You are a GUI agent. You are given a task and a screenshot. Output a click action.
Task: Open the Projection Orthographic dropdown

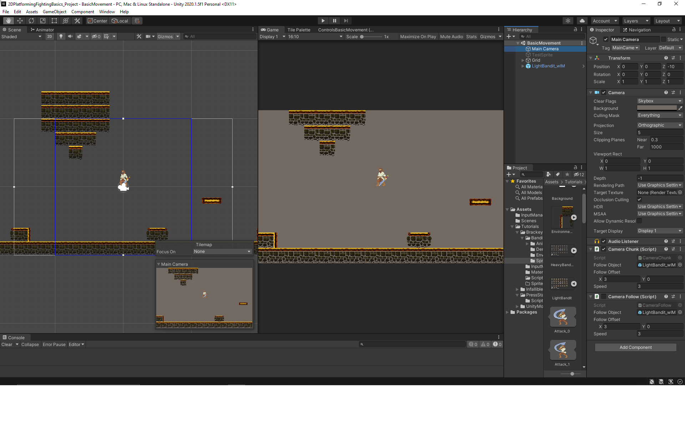(660, 125)
